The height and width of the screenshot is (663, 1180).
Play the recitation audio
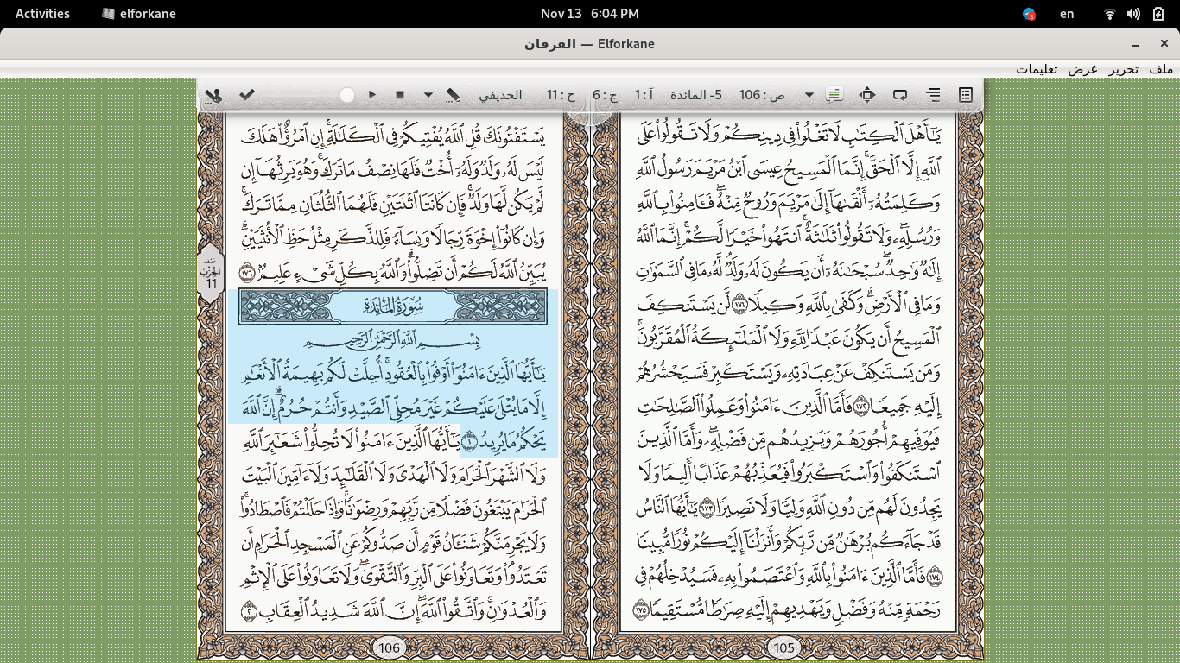pyautogui.click(x=372, y=95)
